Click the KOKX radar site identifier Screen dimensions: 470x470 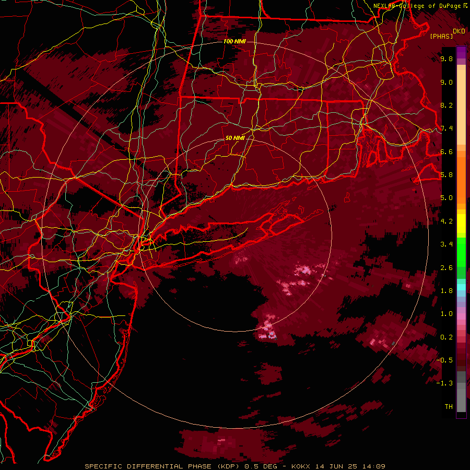(301, 466)
